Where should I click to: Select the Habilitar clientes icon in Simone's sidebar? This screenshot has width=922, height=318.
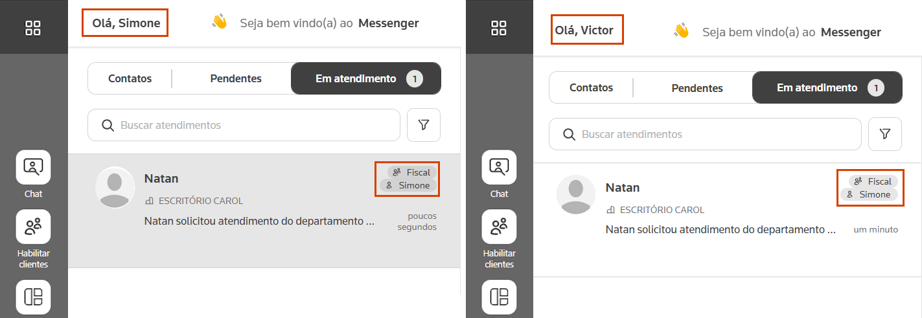click(33, 227)
